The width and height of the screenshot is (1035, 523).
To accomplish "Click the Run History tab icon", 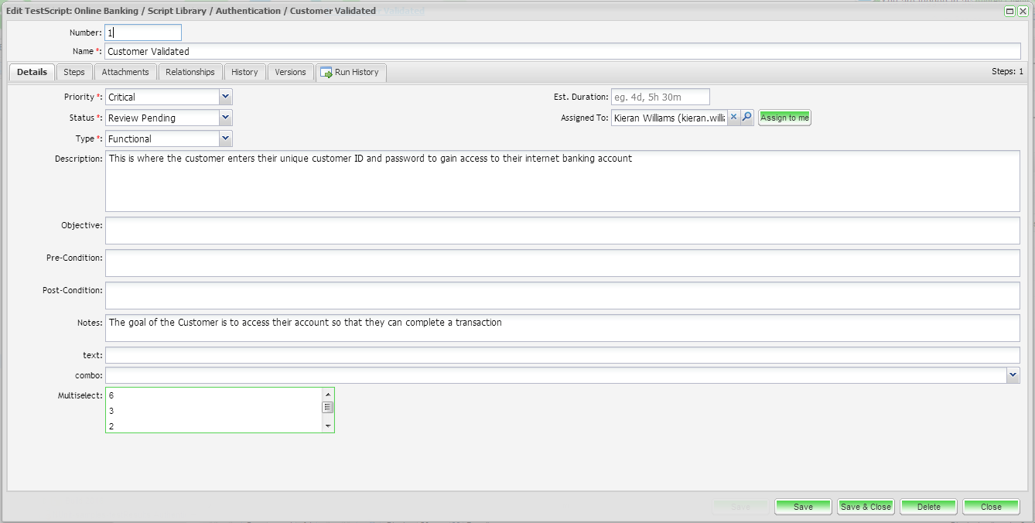I will 326,72.
